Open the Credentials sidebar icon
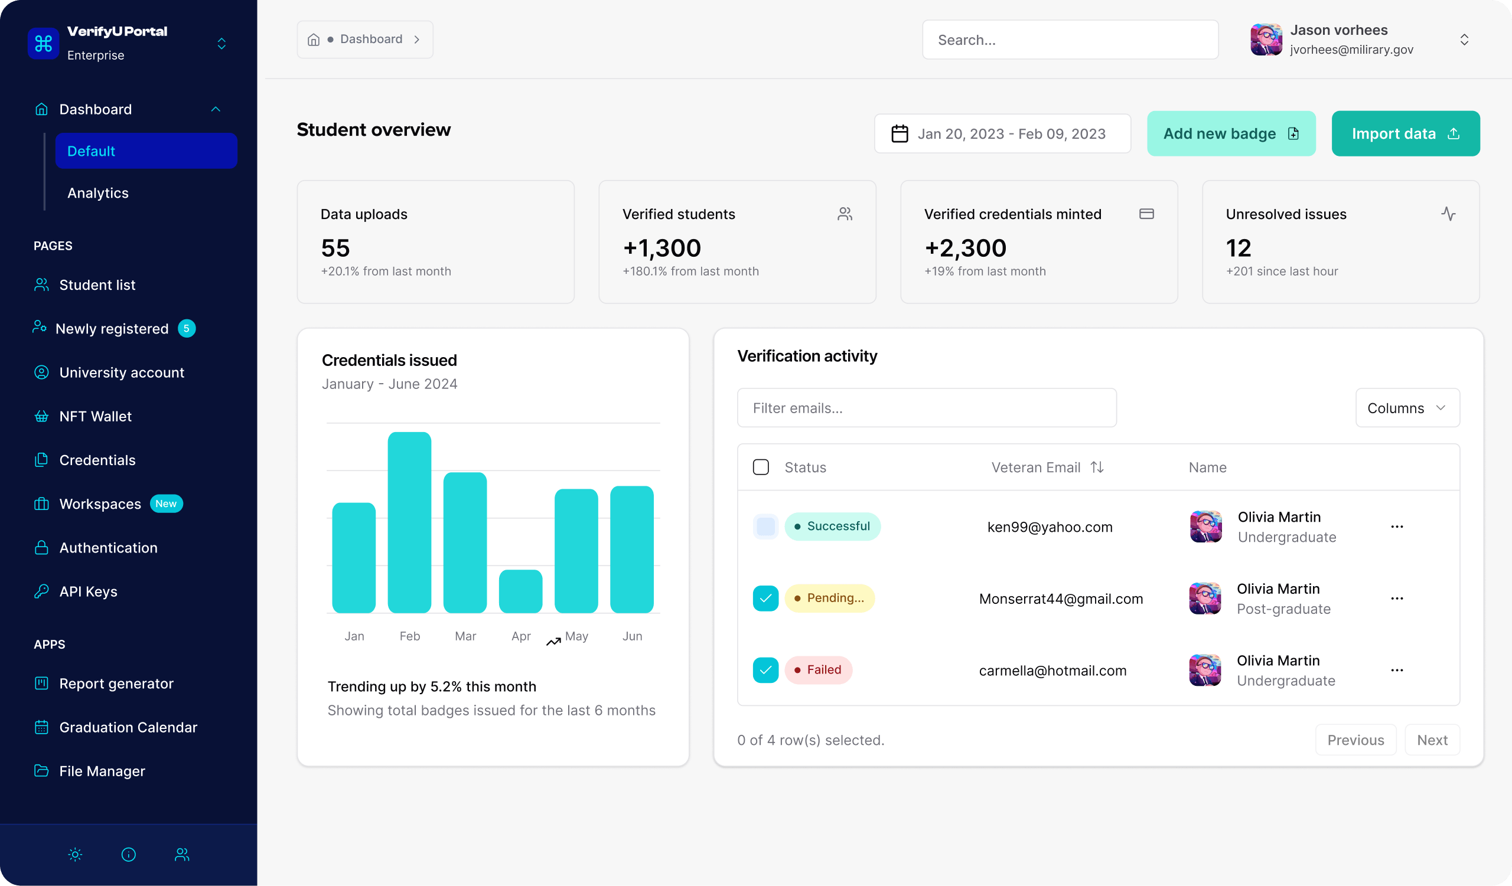Screen dimensions: 1512x886 pyautogui.click(x=41, y=460)
